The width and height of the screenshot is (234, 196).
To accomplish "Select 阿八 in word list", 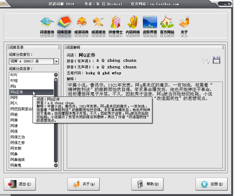I will click(x=21, y=103).
